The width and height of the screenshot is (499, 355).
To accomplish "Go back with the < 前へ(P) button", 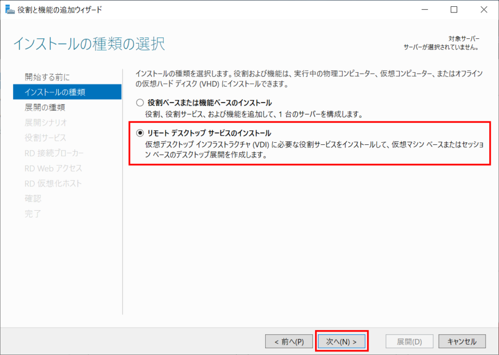I will [x=289, y=342].
